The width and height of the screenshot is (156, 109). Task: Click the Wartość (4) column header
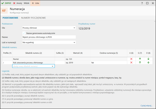point(78,53)
